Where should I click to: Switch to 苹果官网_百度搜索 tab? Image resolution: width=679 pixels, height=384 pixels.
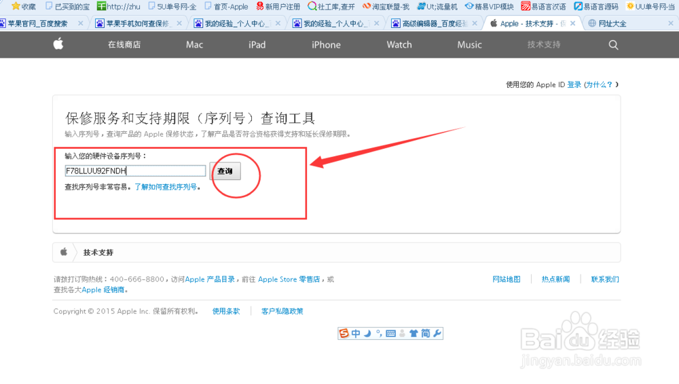(37, 23)
